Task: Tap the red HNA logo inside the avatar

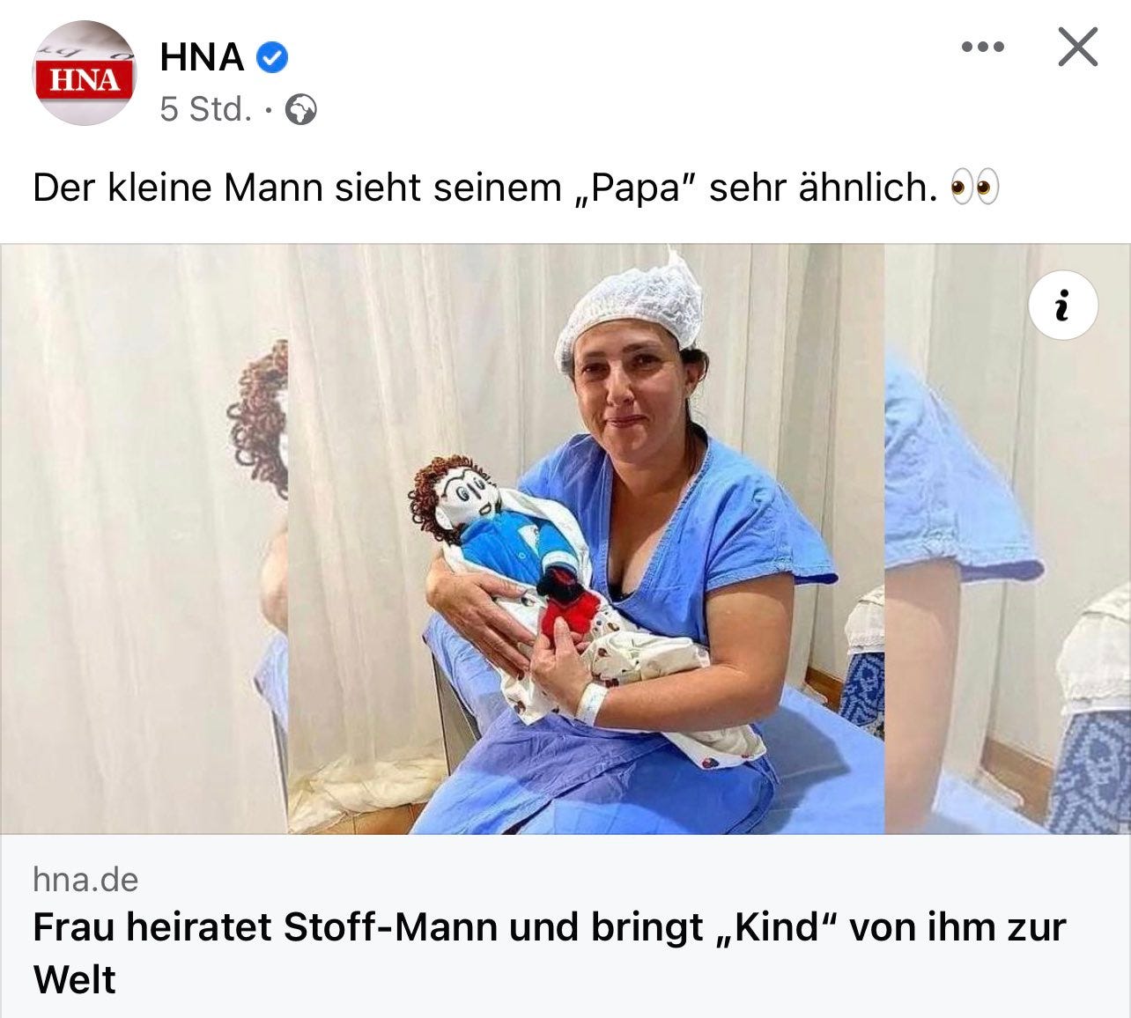Action: [x=84, y=80]
